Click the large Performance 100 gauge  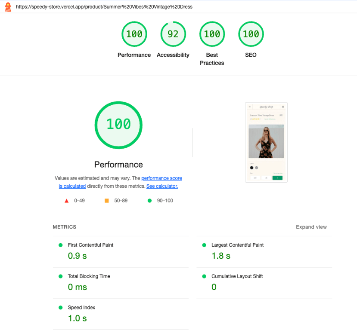point(118,125)
